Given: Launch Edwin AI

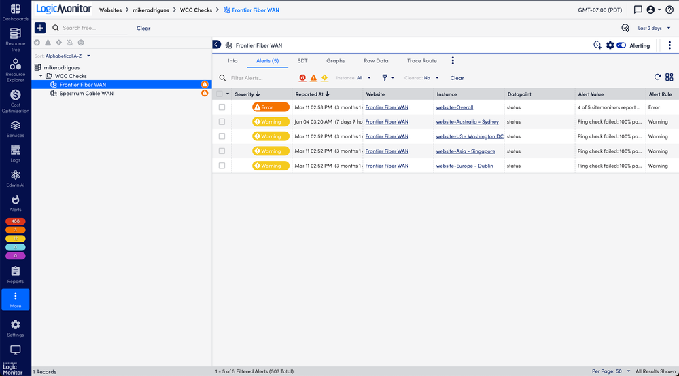Looking at the screenshot, I should tap(15, 178).
